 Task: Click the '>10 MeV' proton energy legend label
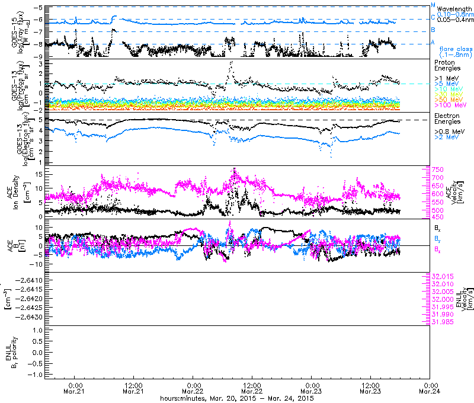coord(449,89)
